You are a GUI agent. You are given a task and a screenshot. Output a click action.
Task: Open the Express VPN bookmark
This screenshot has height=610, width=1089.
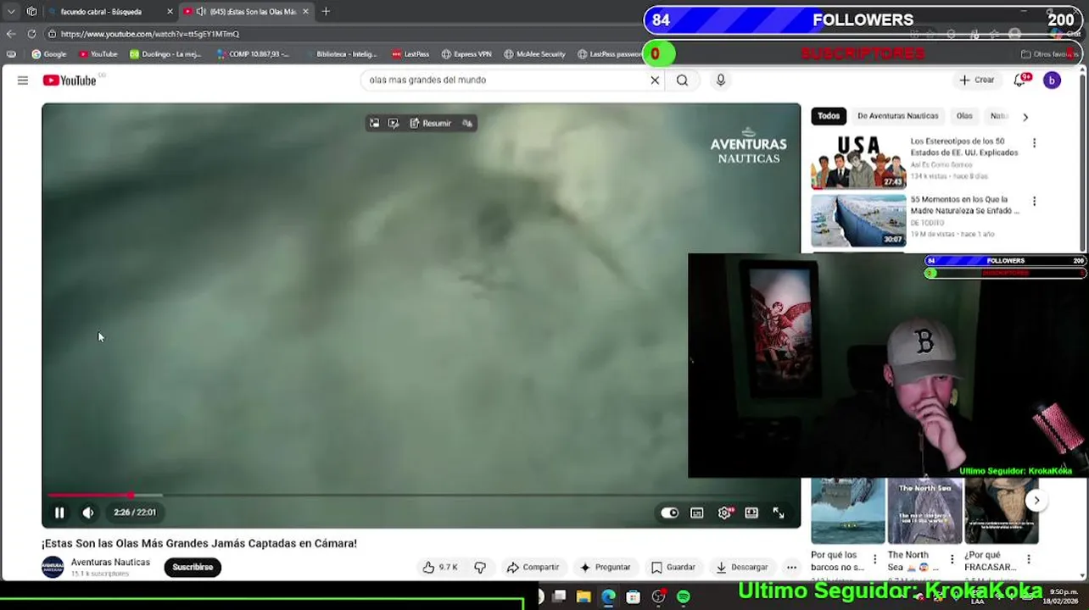click(466, 54)
